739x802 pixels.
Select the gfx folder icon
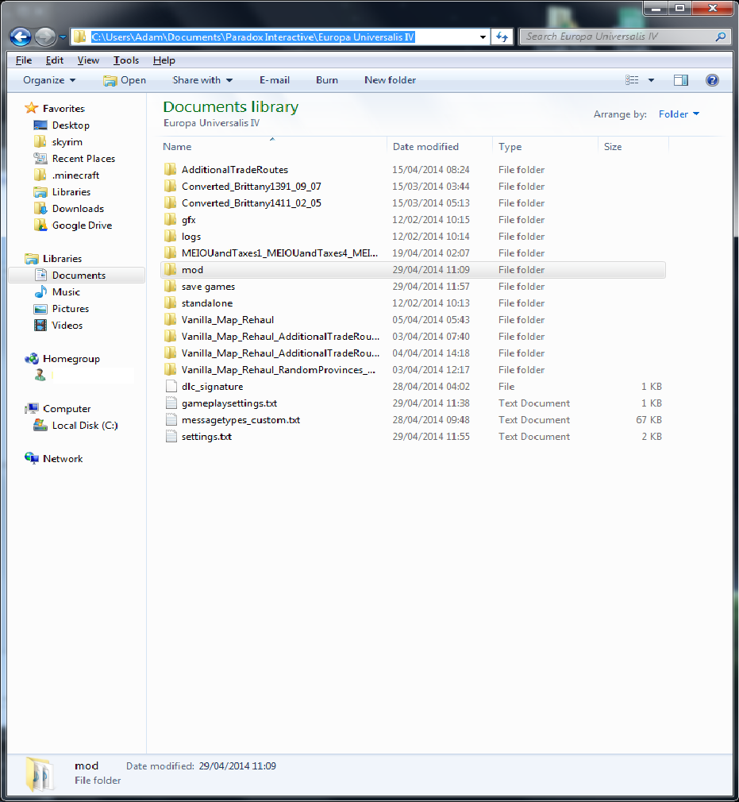(171, 219)
